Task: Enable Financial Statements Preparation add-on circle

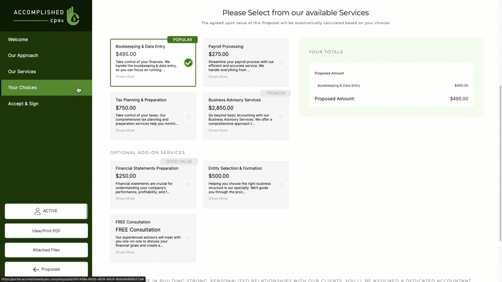Action: pyautogui.click(x=188, y=185)
